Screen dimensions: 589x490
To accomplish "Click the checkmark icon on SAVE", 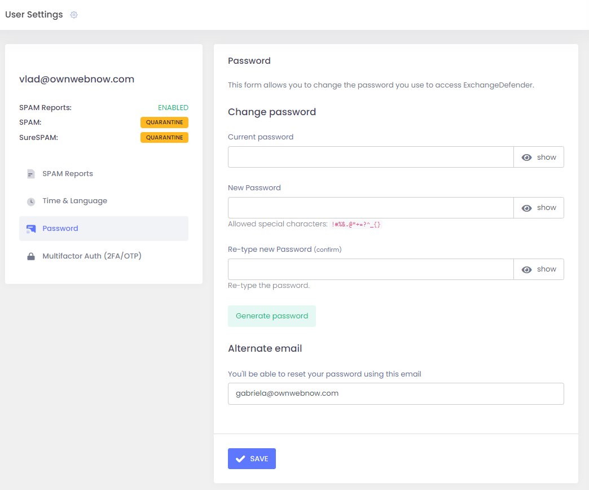I will pos(240,459).
